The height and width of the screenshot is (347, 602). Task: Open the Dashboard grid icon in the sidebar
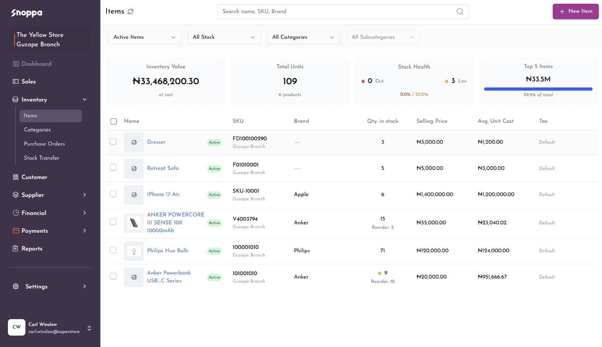click(16, 64)
